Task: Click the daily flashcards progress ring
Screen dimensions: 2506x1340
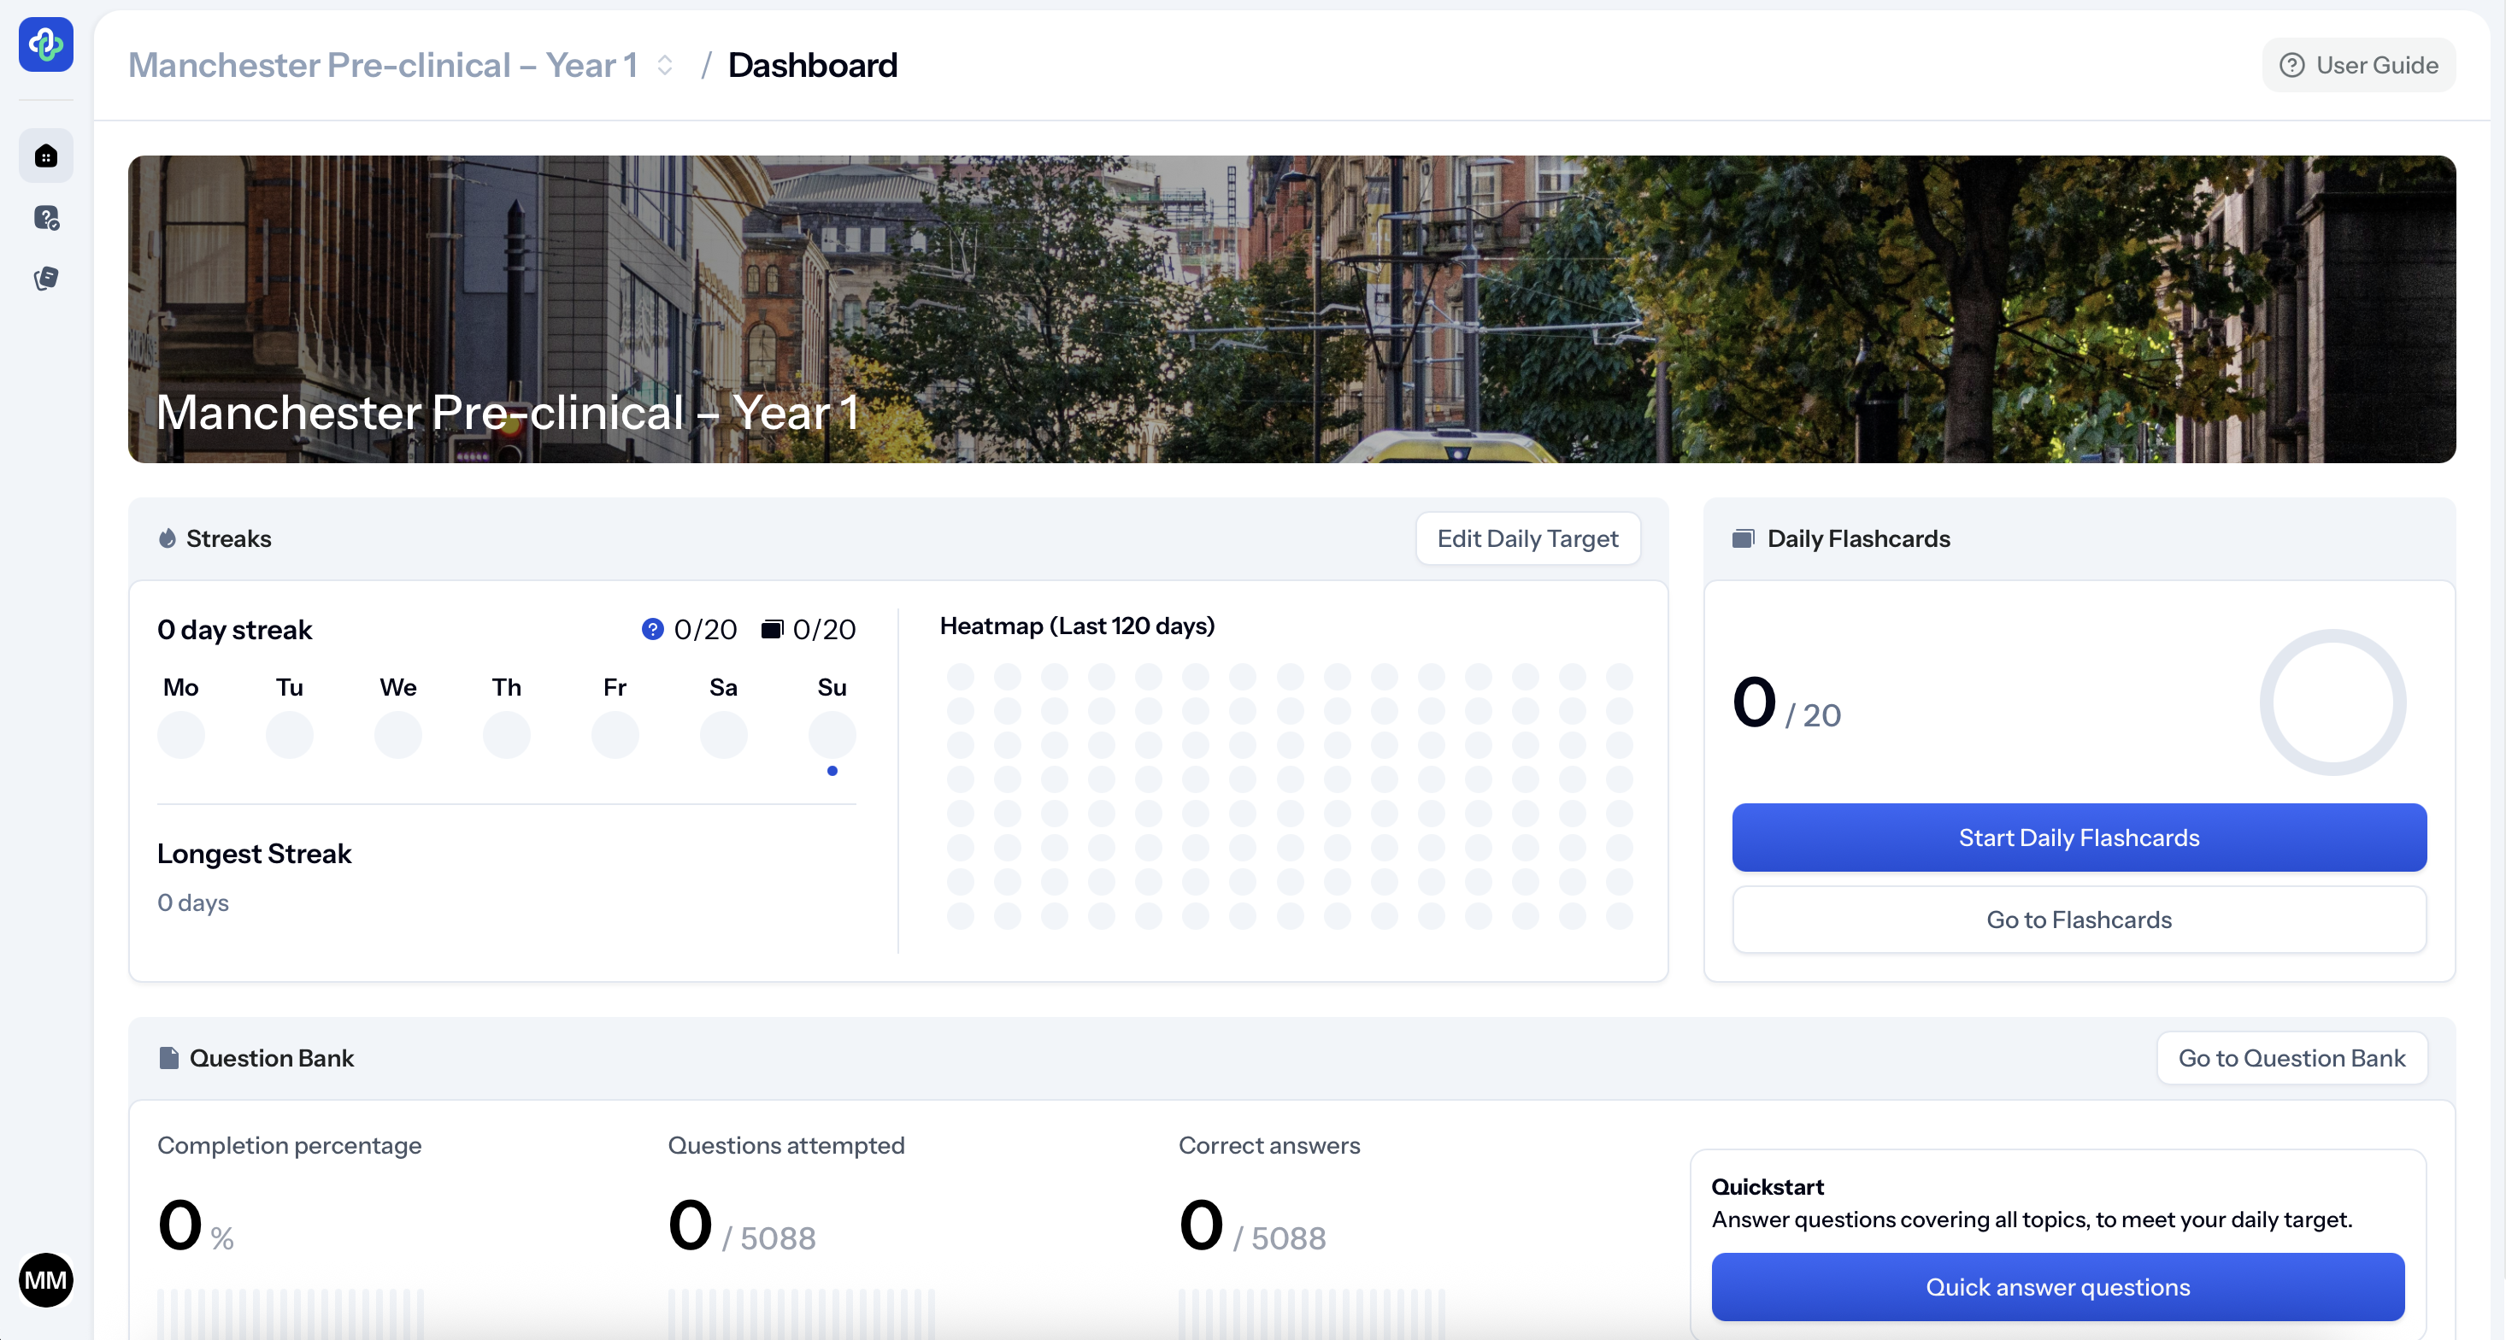Action: coord(2332,702)
